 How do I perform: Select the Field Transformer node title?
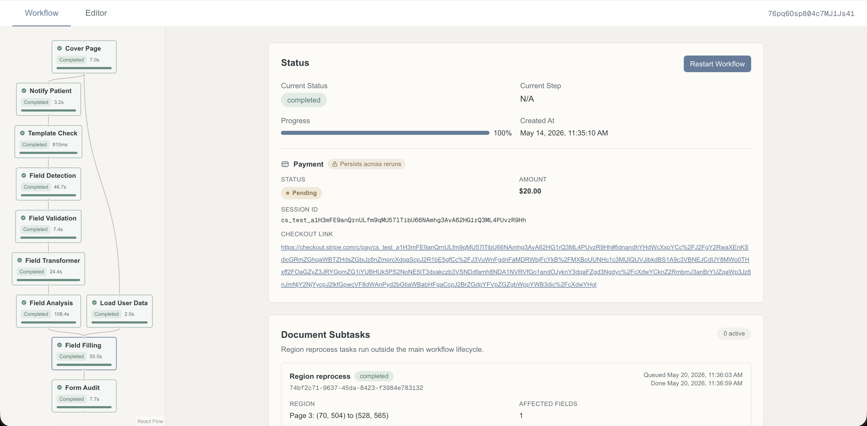click(52, 260)
